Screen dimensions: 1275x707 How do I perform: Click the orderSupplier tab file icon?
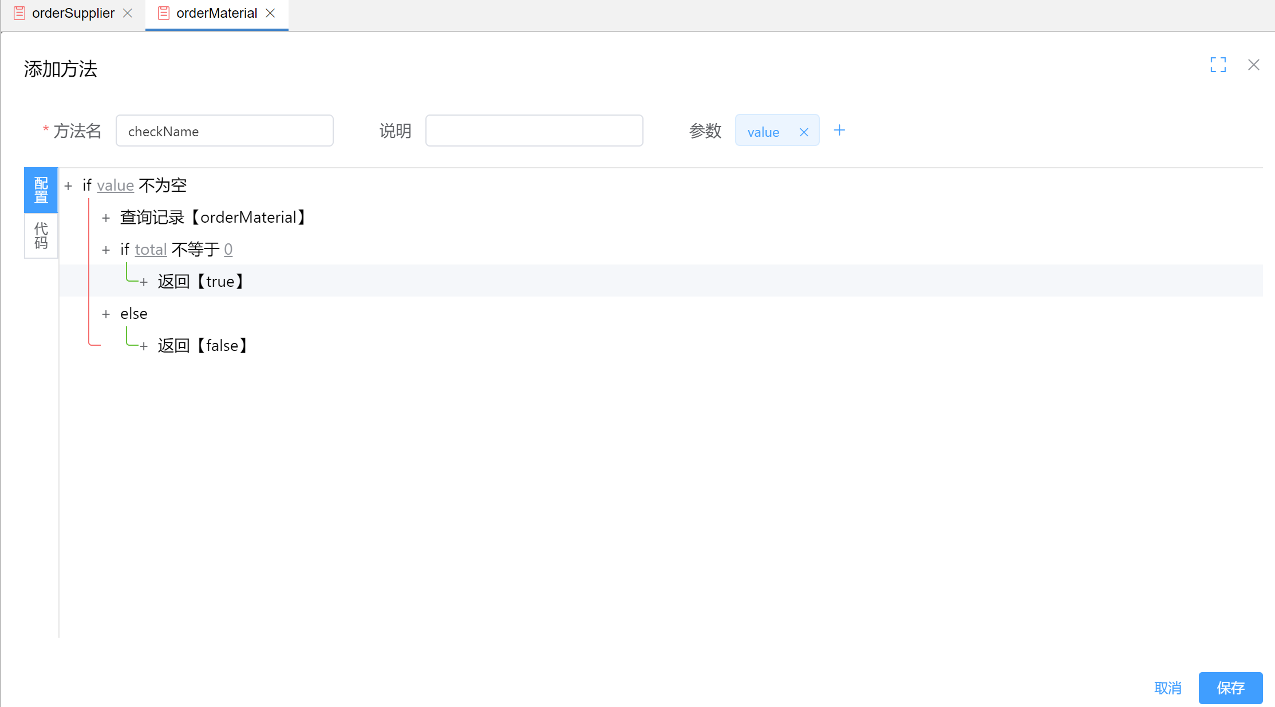point(19,13)
